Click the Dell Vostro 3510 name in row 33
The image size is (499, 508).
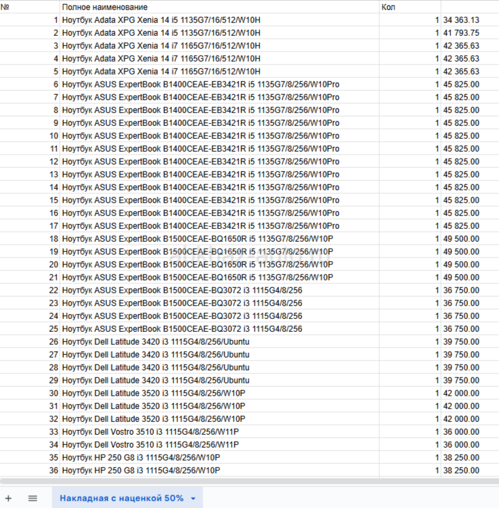pyautogui.click(x=150, y=431)
